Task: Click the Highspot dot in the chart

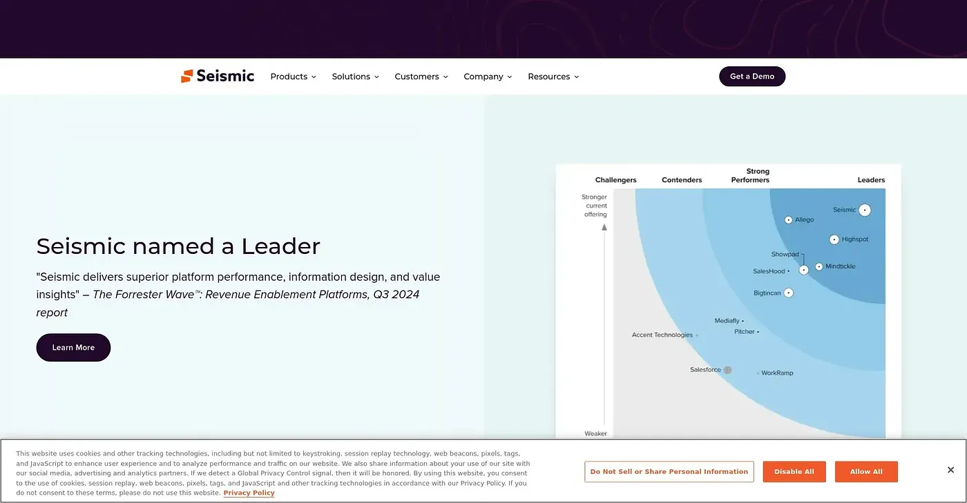Action: tap(834, 239)
